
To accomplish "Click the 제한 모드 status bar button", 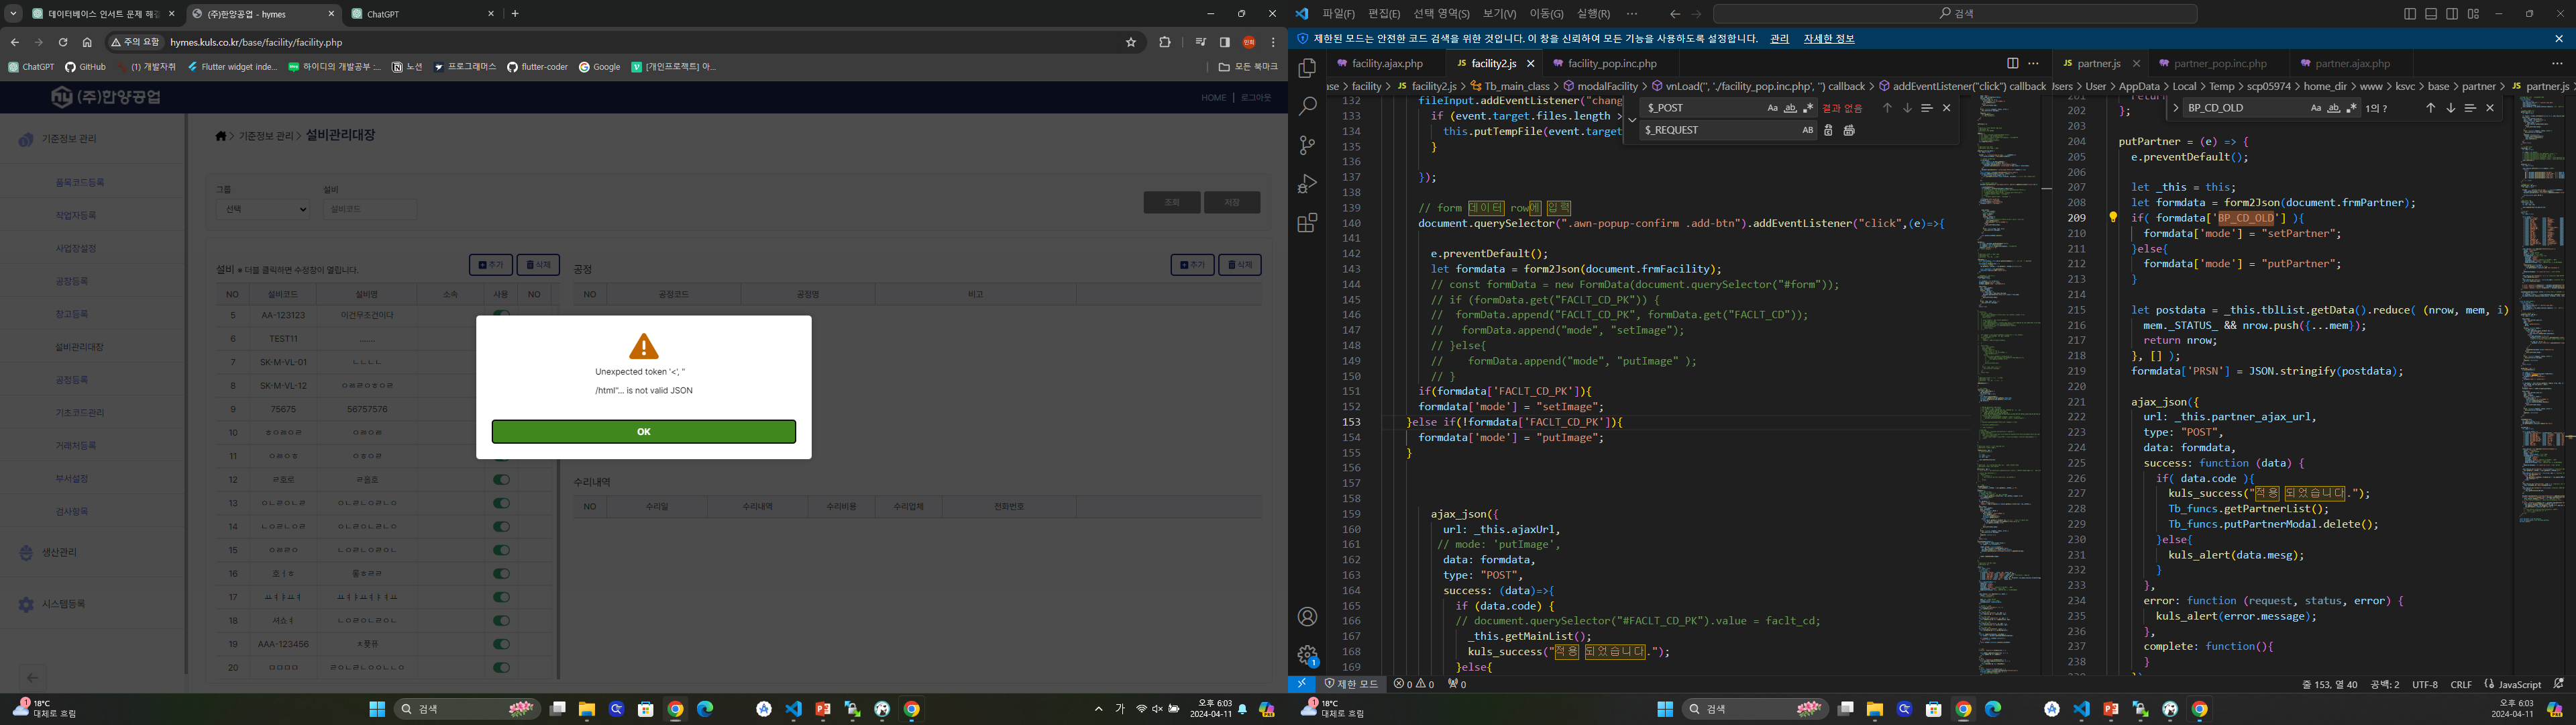I will (x=1351, y=684).
